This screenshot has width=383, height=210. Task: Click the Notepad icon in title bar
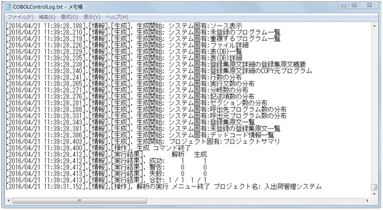coord(8,7)
